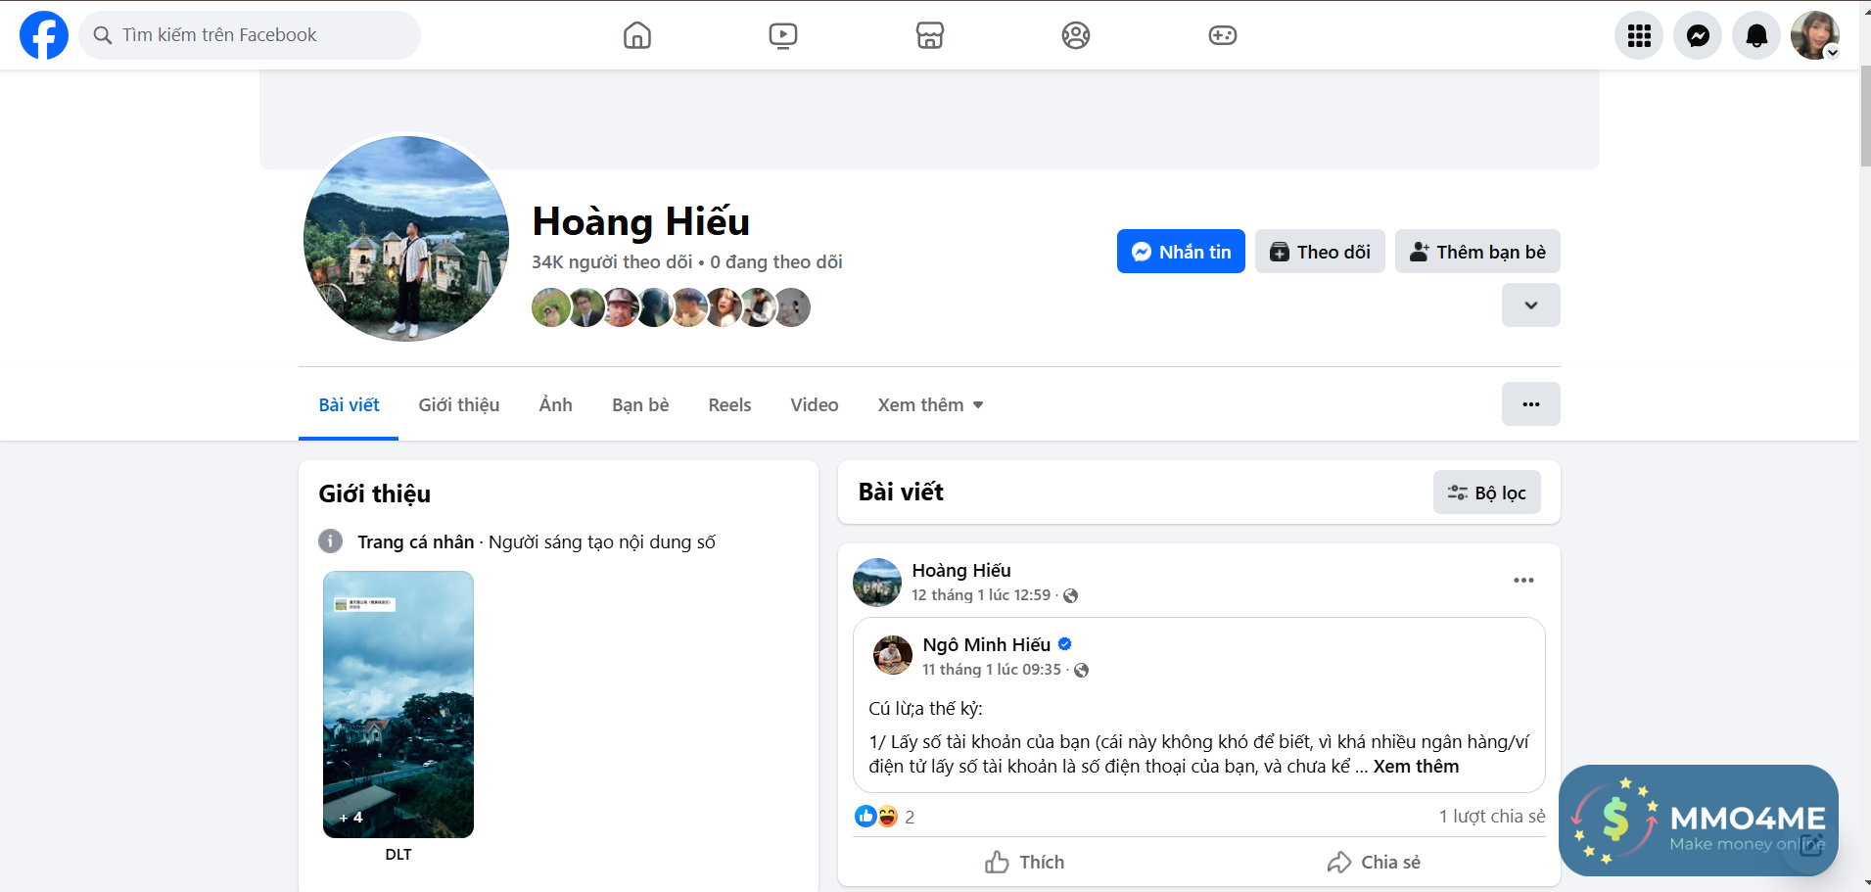Open the Marketplace icon
1871x892 pixels.
[x=929, y=35]
